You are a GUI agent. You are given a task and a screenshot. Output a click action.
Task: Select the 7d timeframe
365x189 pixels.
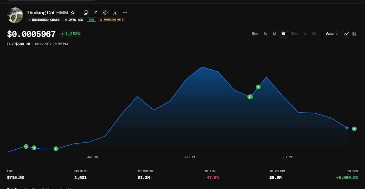[283, 34]
